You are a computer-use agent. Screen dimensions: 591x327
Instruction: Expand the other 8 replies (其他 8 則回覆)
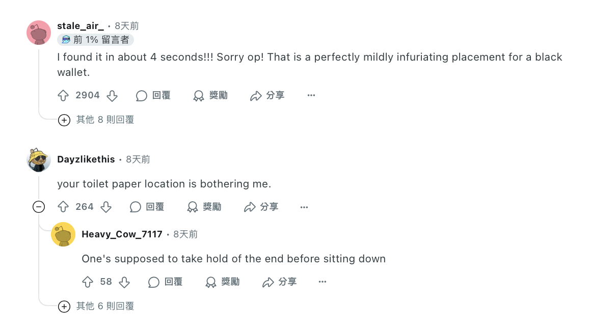click(96, 120)
